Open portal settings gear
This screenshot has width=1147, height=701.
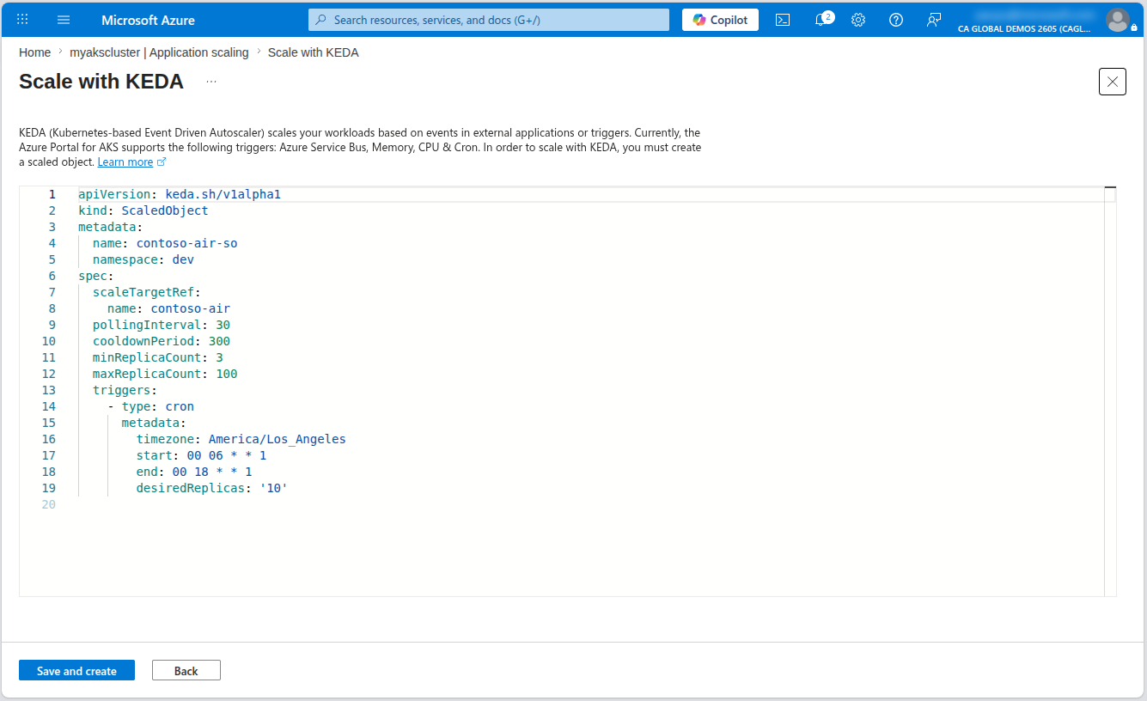[x=858, y=20]
